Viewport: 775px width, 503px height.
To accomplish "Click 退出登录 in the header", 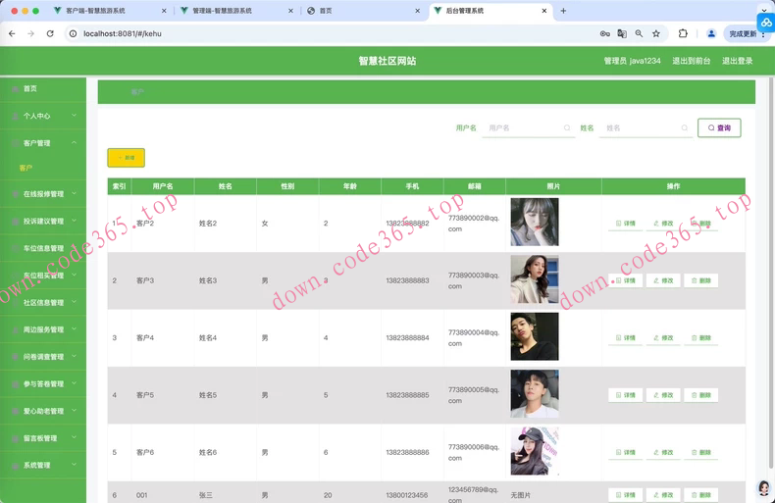I will pos(737,61).
